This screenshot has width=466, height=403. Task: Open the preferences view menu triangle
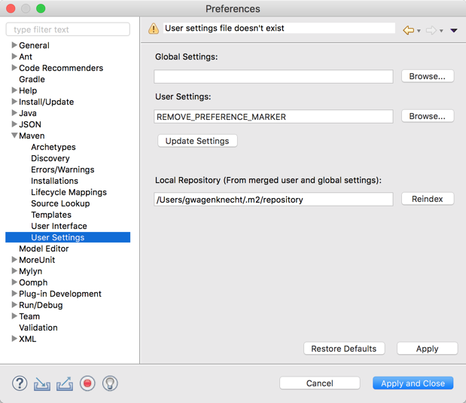coord(453,31)
